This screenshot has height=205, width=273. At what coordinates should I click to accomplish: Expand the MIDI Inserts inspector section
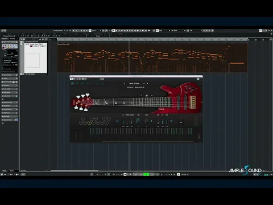tap(10, 106)
